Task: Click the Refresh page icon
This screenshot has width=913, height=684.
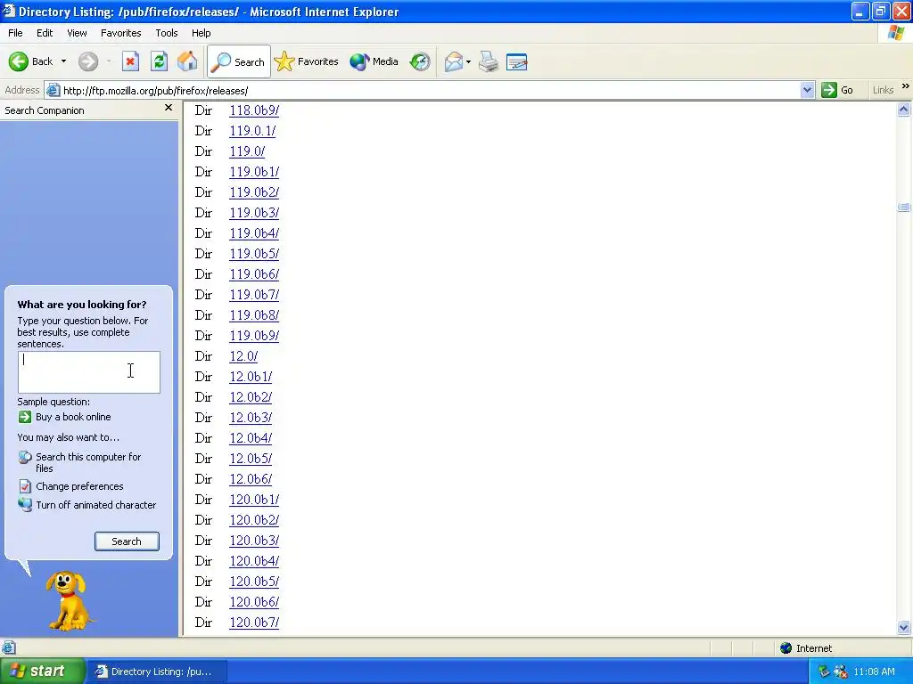Action: pyautogui.click(x=159, y=61)
